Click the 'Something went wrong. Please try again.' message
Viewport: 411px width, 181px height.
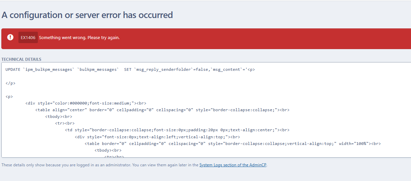(x=79, y=37)
